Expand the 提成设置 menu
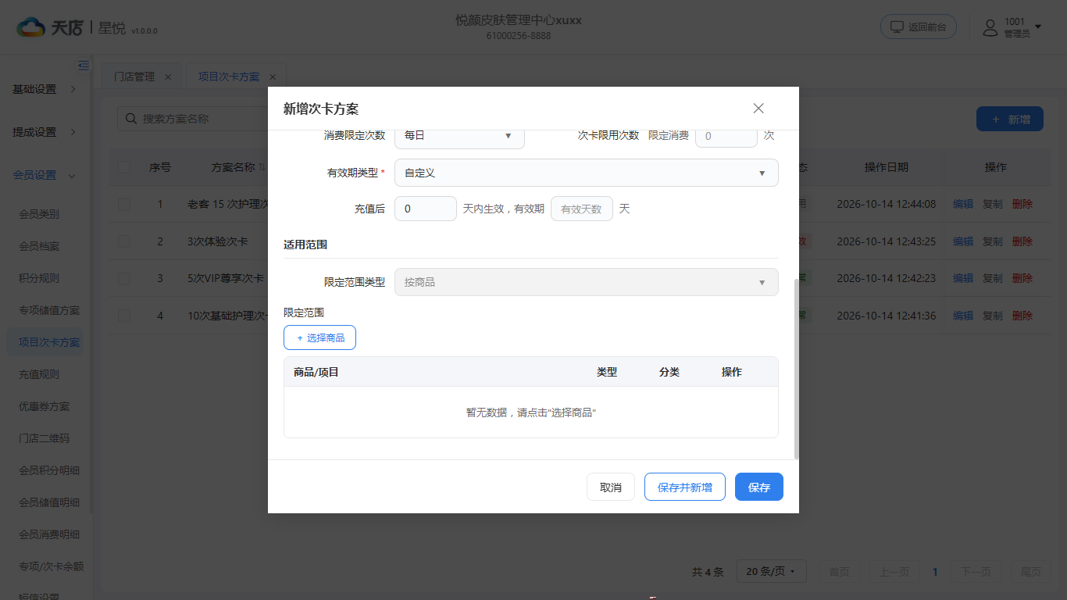Viewport: 1067px width, 600px height. tap(45, 132)
